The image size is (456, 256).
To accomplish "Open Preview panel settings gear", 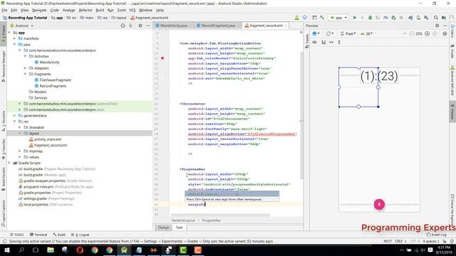I will tap(437, 26).
